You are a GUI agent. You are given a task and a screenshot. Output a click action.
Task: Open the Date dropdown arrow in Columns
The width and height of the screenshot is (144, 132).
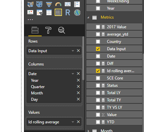tap(73, 74)
